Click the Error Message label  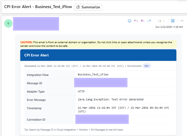click(x=36, y=100)
